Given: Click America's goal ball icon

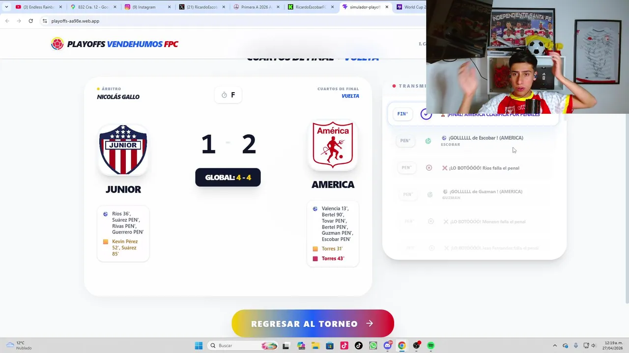Looking at the screenshot, I should point(315,209).
